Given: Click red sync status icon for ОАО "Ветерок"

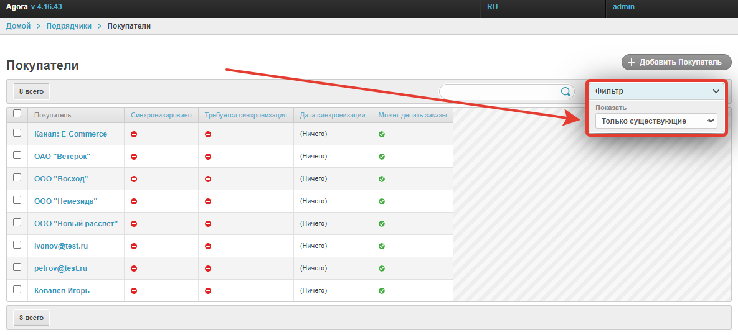Looking at the screenshot, I should coord(134,157).
